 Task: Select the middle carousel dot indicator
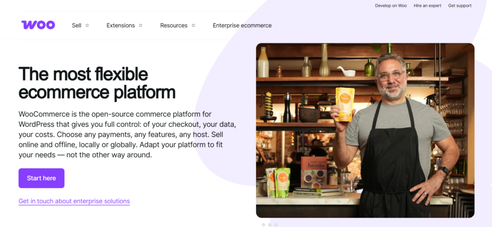(x=270, y=225)
